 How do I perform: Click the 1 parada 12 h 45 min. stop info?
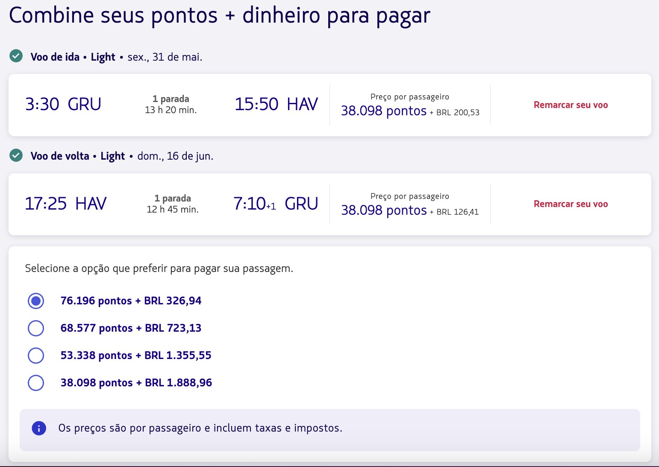[173, 204]
